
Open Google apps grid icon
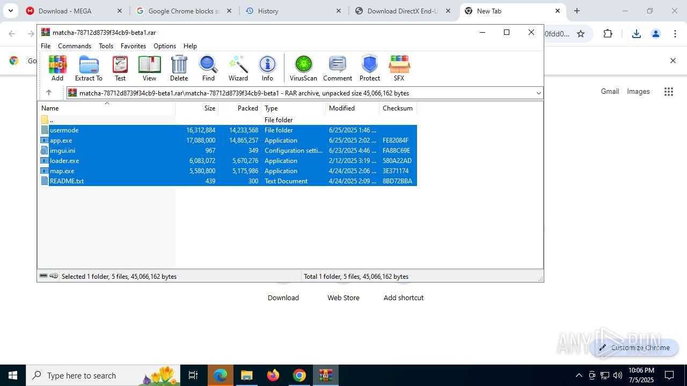coord(668,92)
